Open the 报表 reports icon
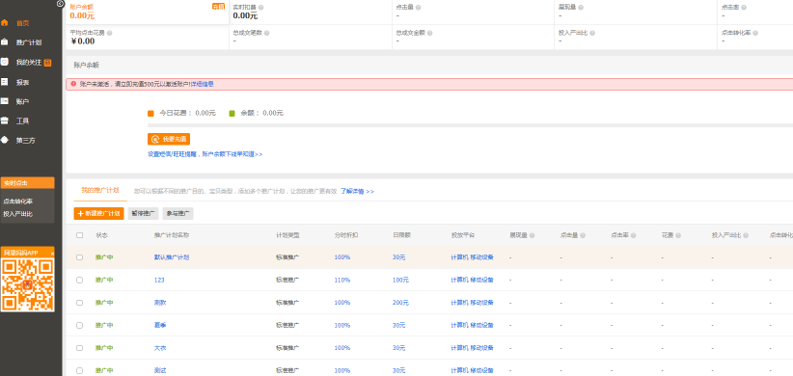 click(4, 81)
